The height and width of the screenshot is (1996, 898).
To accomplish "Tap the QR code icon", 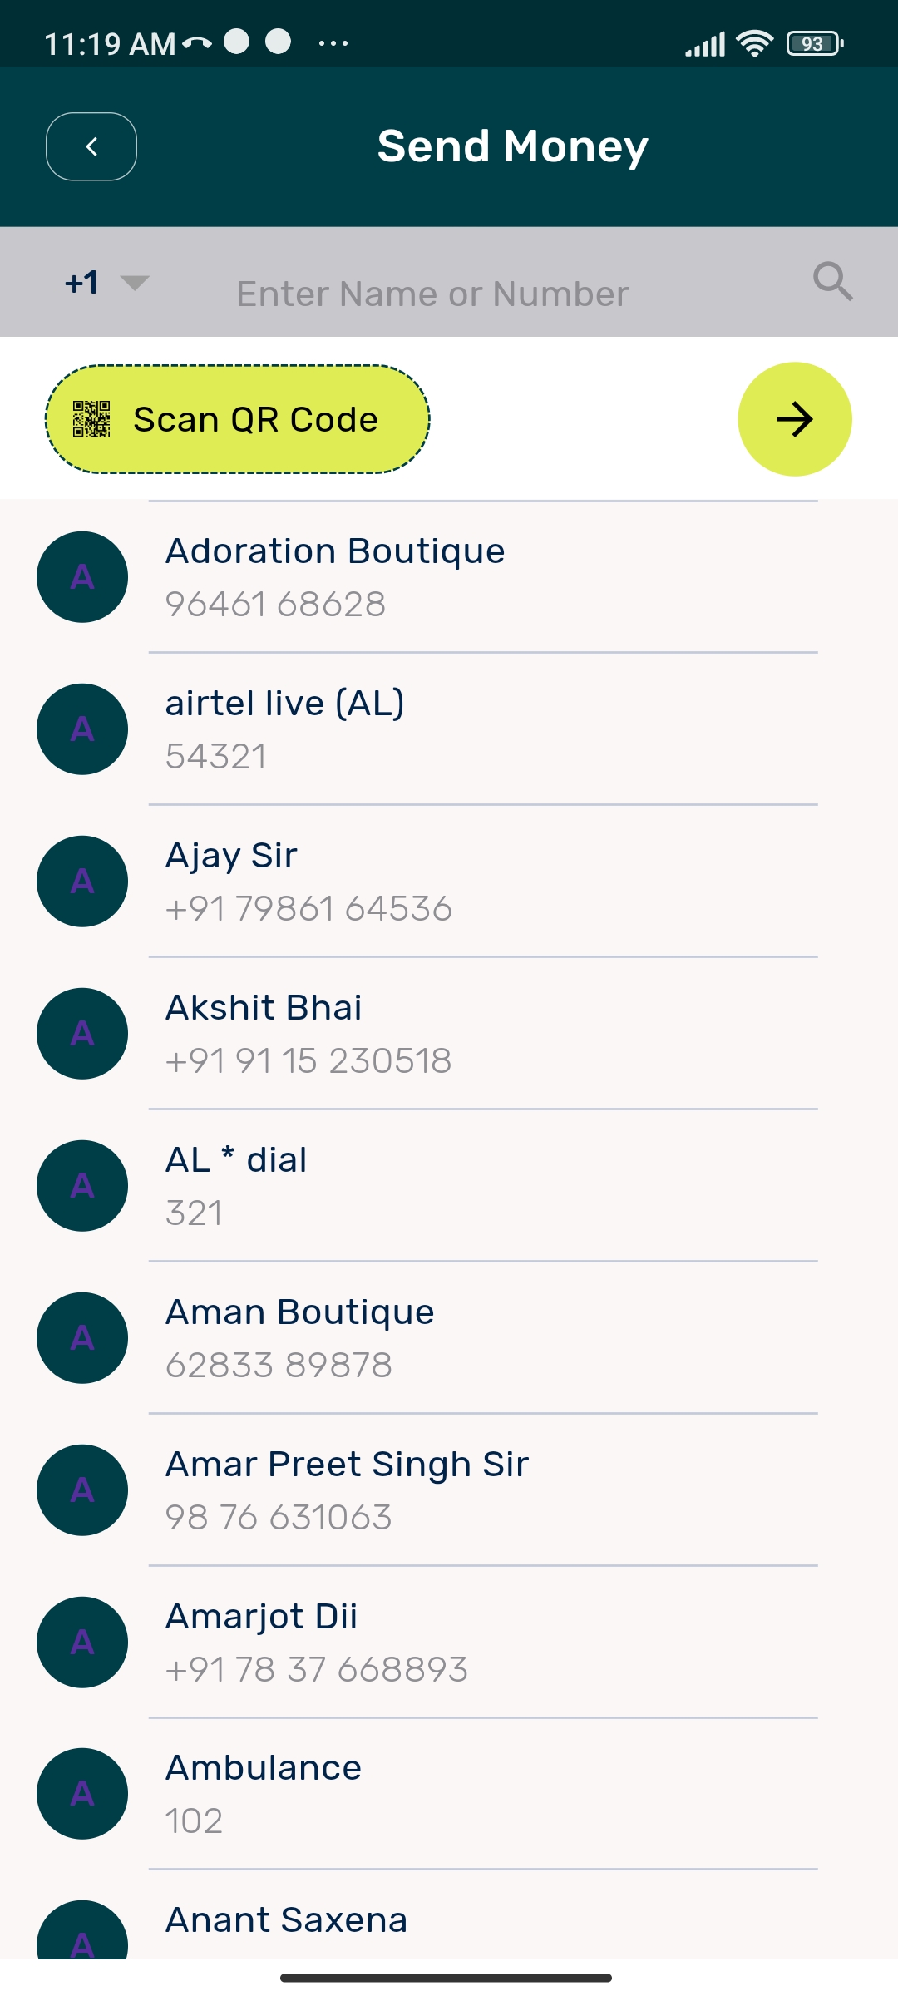I will click(91, 419).
